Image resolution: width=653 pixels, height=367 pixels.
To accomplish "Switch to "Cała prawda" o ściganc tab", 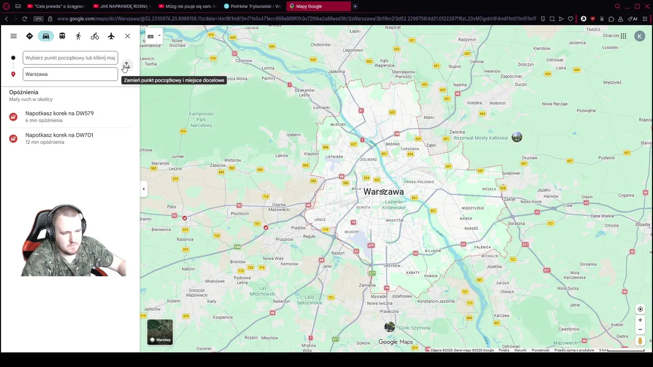I will pos(55,6).
